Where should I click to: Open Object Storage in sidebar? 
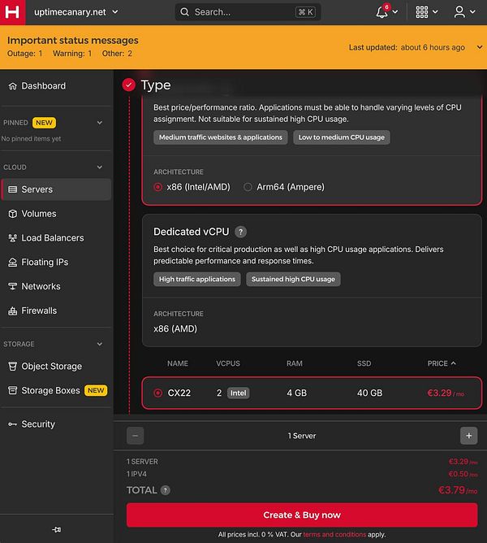click(x=56, y=366)
